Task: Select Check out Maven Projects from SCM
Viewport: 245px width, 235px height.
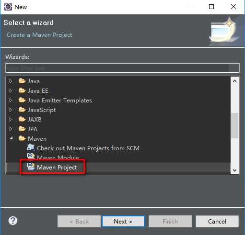Action: click(88, 148)
